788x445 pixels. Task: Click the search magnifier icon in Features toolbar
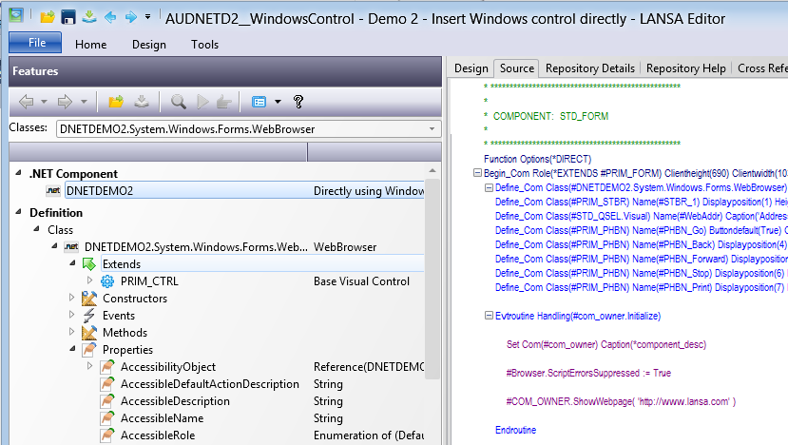(179, 101)
